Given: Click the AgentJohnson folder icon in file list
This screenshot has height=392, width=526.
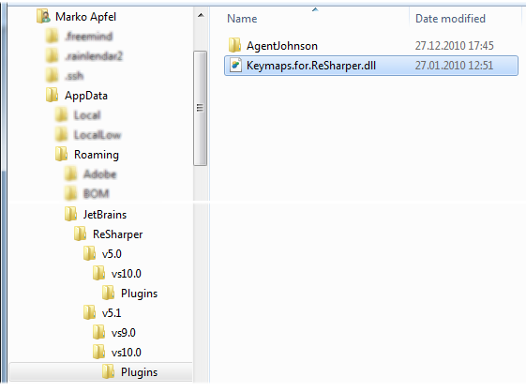Looking at the screenshot, I should point(234,45).
